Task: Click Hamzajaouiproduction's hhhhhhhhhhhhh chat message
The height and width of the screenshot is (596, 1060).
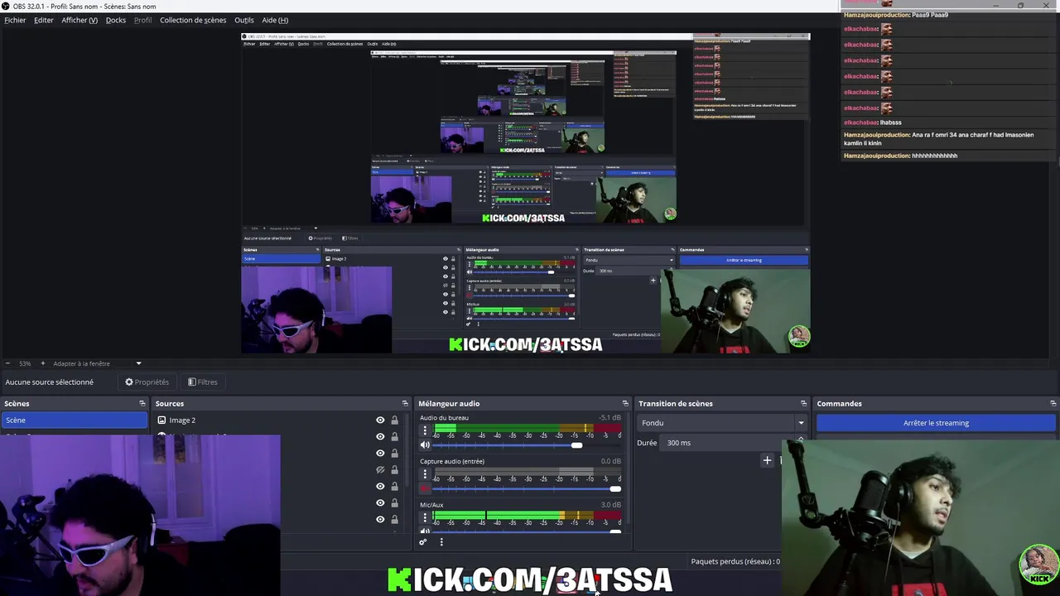Action: 900,156
